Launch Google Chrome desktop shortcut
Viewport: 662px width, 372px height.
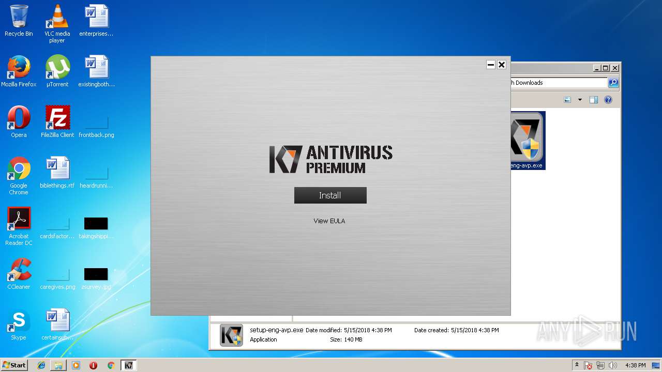click(x=19, y=176)
